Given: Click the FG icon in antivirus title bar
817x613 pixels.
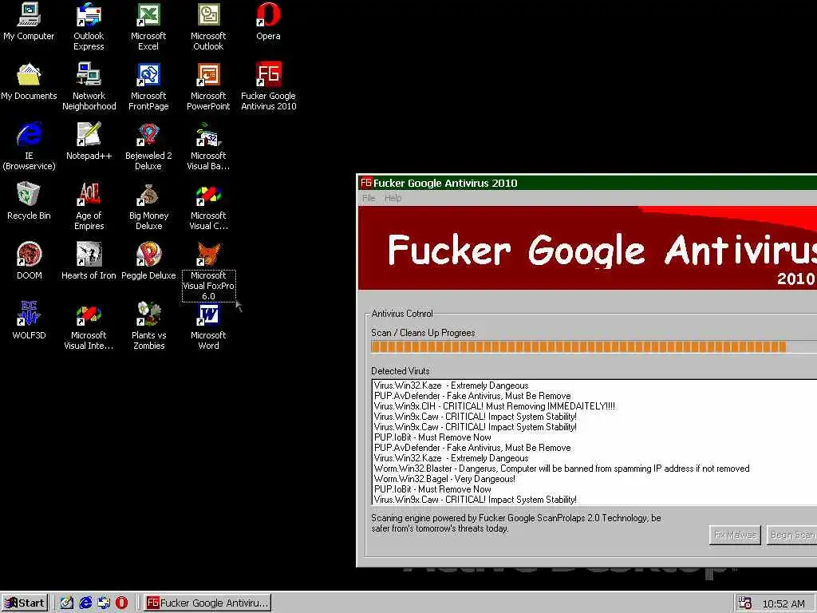Looking at the screenshot, I should [x=366, y=183].
